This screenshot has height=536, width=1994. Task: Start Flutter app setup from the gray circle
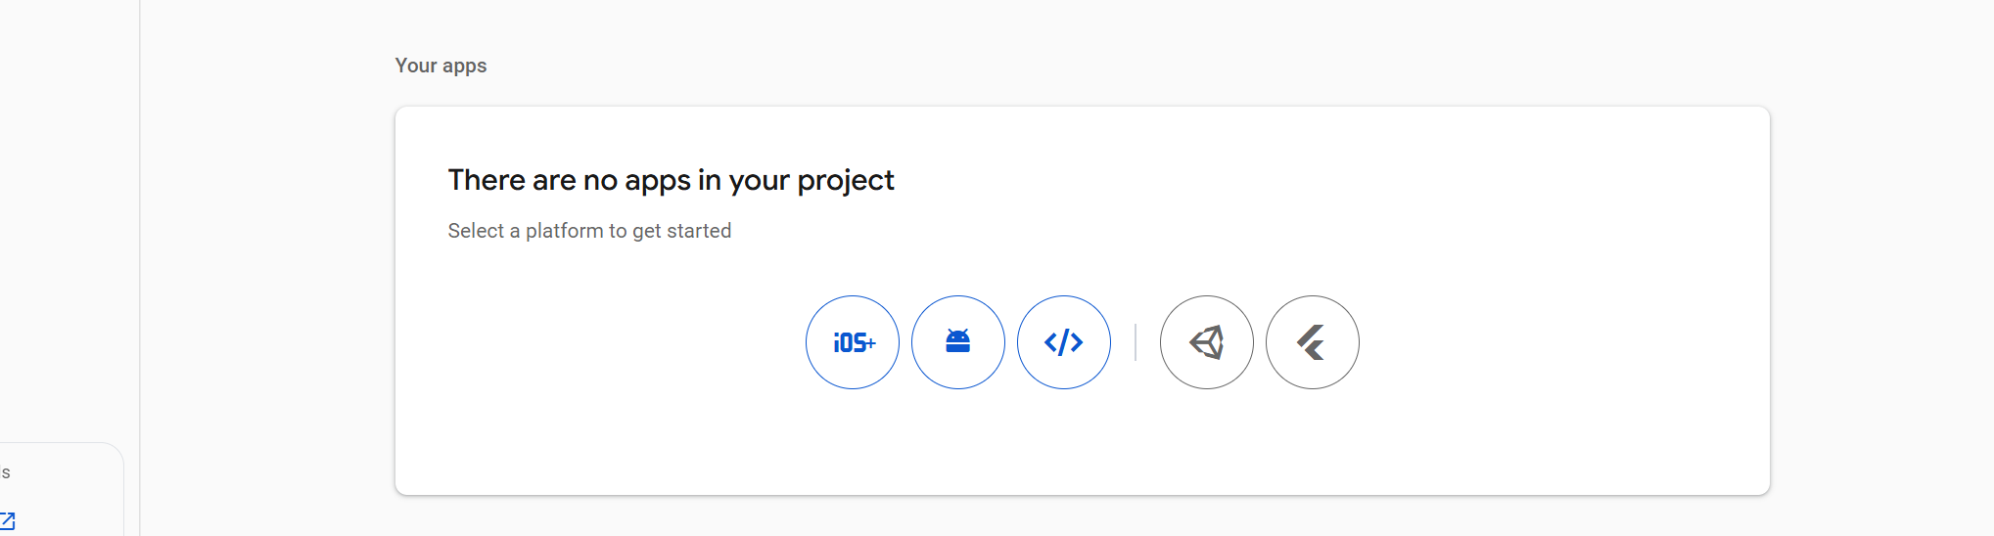tap(1312, 342)
